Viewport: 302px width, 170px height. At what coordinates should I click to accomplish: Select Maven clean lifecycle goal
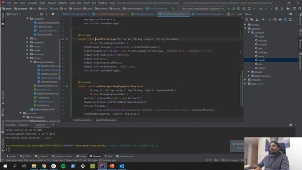[261, 36]
